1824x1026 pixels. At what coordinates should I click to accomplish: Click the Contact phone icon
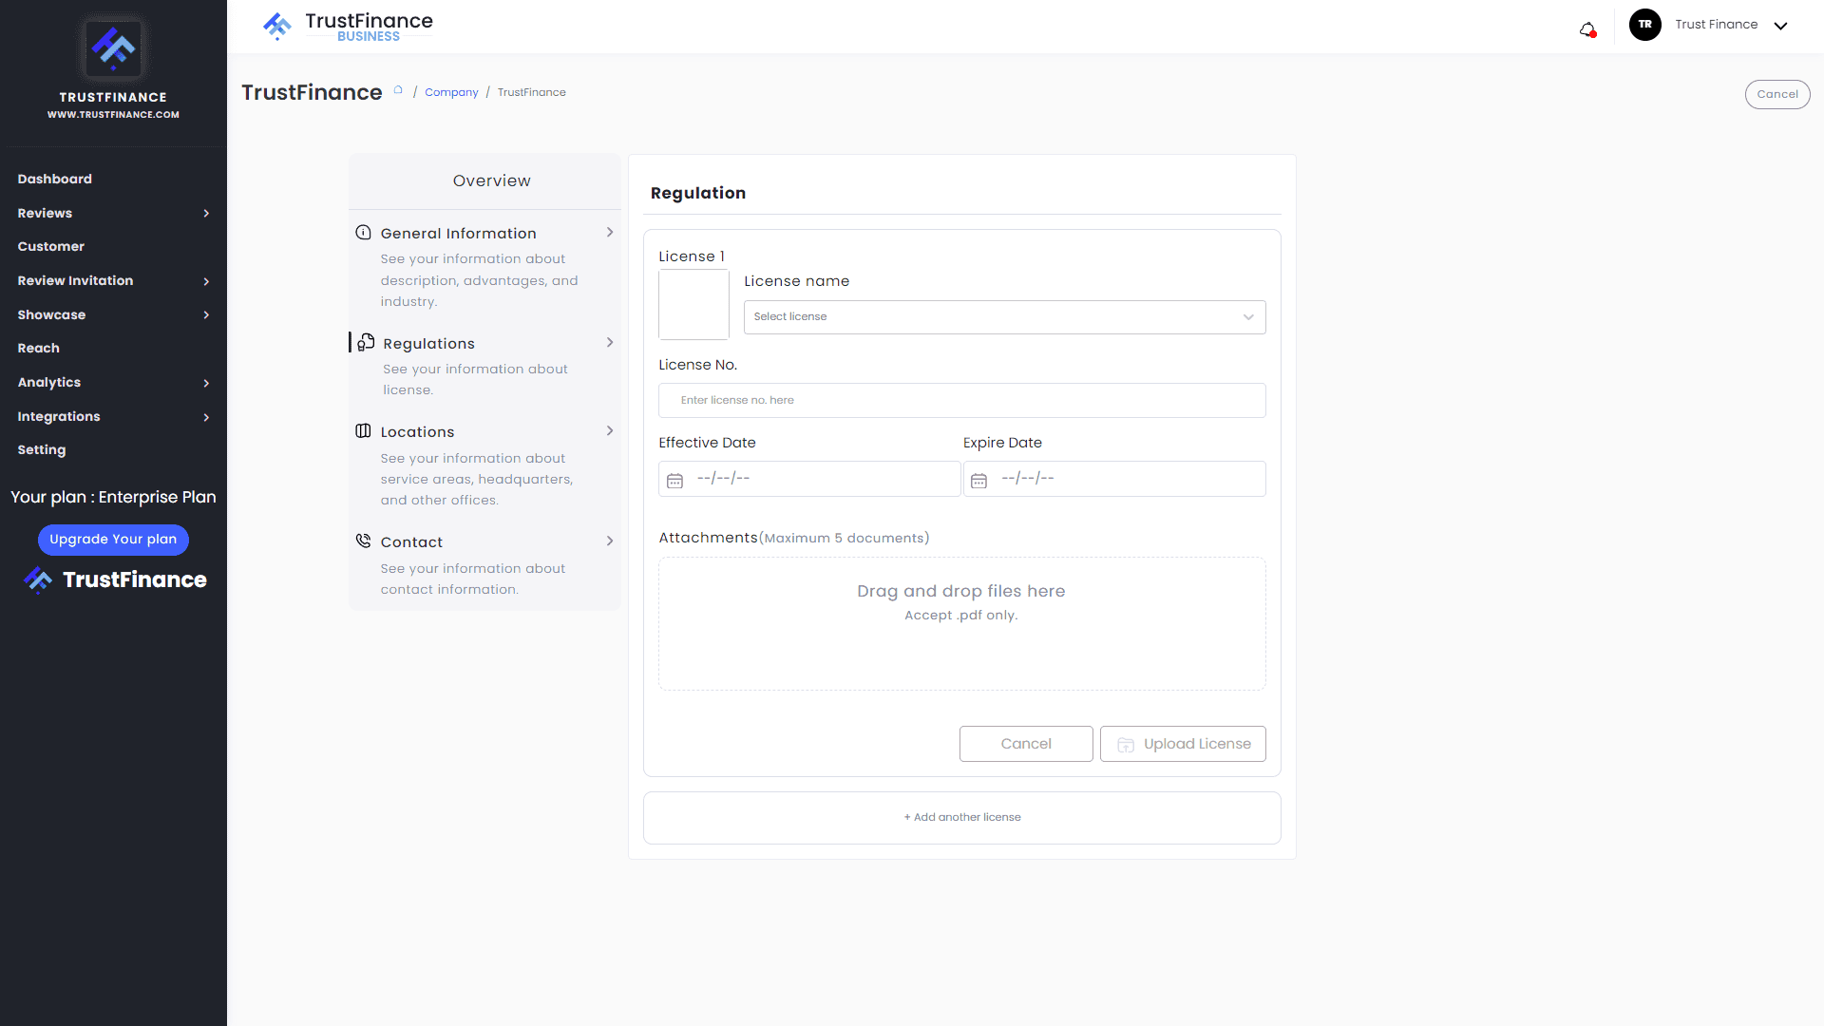[x=363, y=541]
